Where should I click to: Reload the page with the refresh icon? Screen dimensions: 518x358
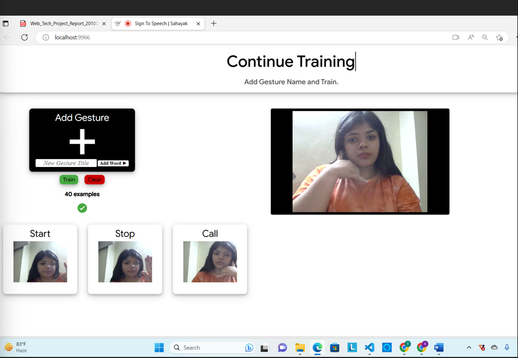(24, 37)
